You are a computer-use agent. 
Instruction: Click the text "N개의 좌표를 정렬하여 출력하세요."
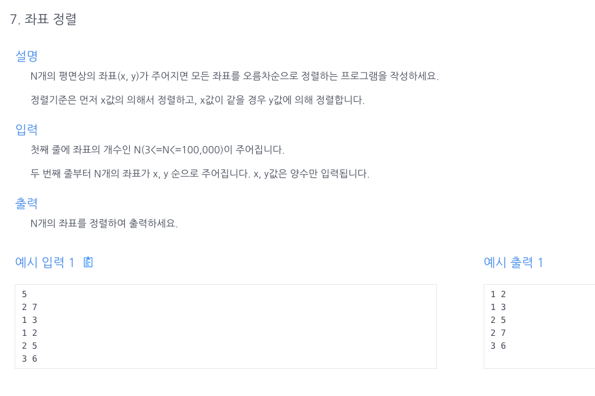104,223
